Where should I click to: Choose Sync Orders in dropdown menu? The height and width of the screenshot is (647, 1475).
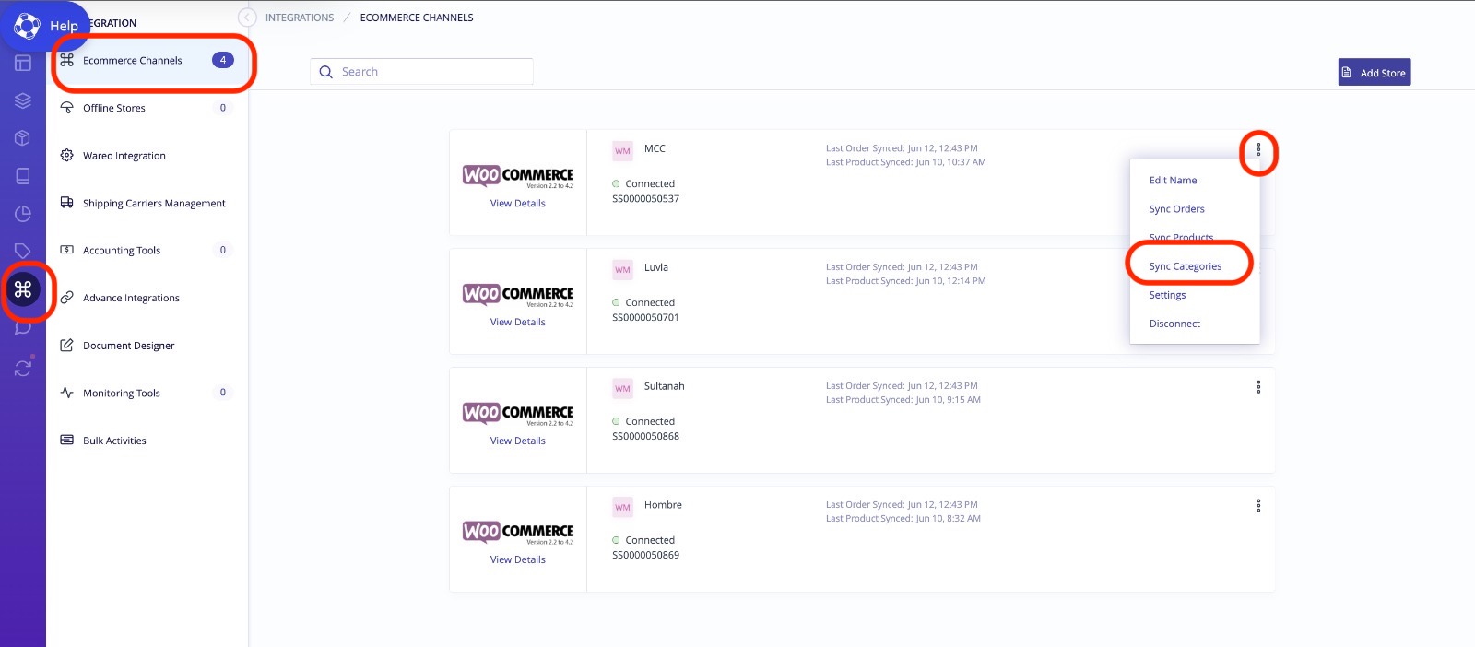tap(1176, 209)
